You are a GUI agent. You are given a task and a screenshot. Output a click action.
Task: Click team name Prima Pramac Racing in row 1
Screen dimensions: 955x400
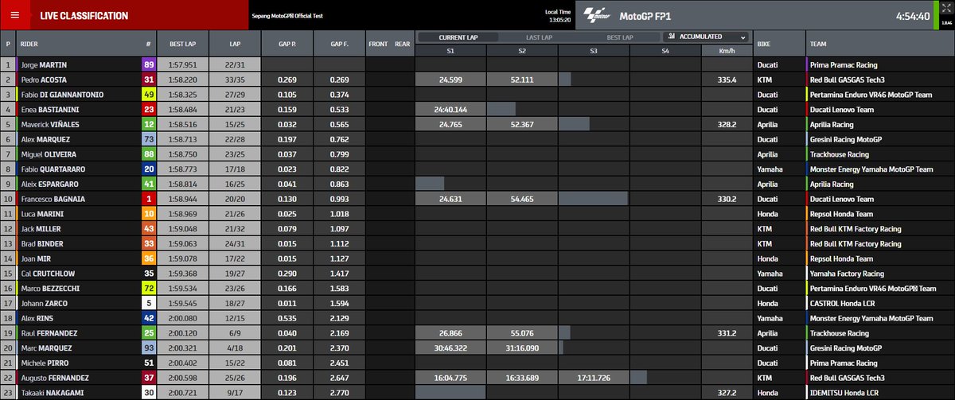[845, 64]
